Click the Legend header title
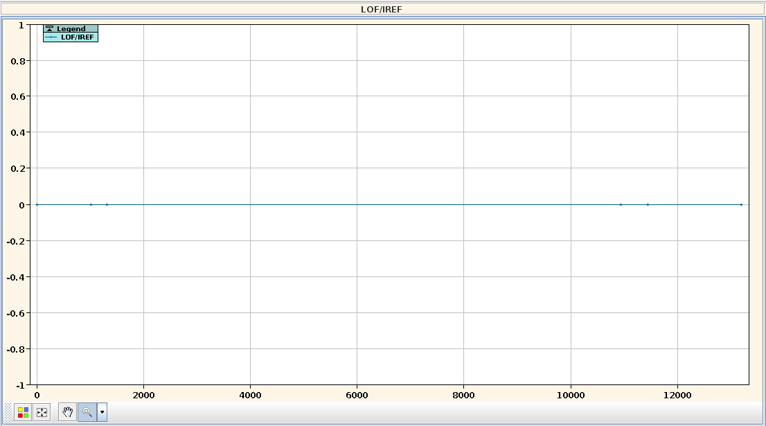The width and height of the screenshot is (766, 426). click(x=71, y=29)
